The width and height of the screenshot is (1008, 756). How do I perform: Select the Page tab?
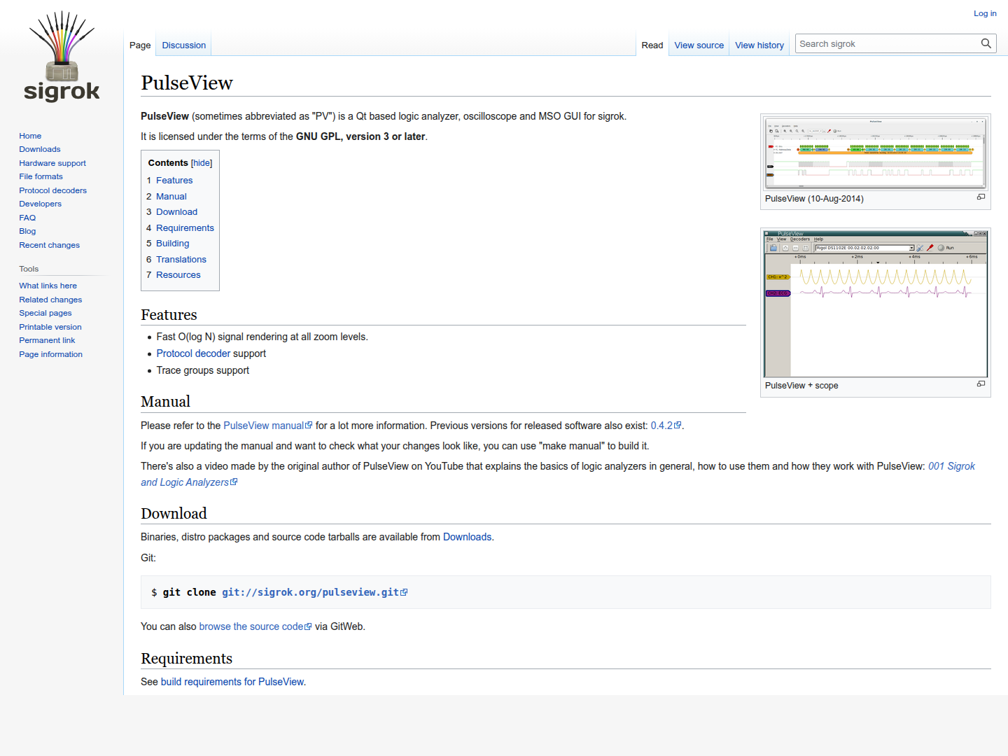[140, 45]
